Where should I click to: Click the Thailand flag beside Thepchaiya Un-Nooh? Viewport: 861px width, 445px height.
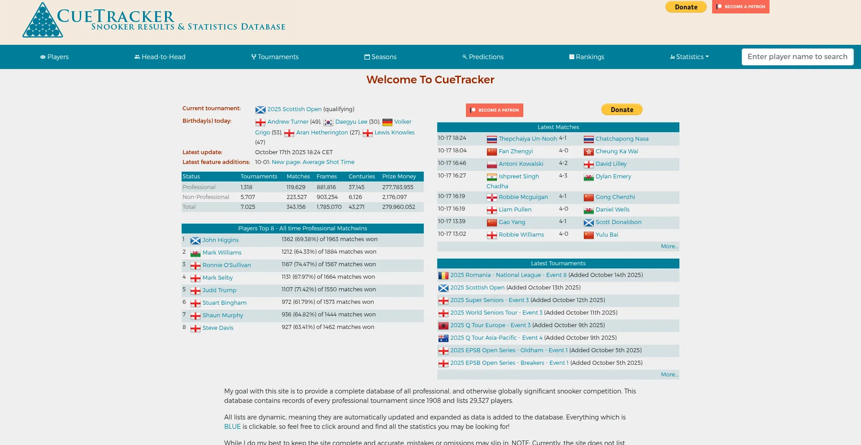tap(491, 139)
